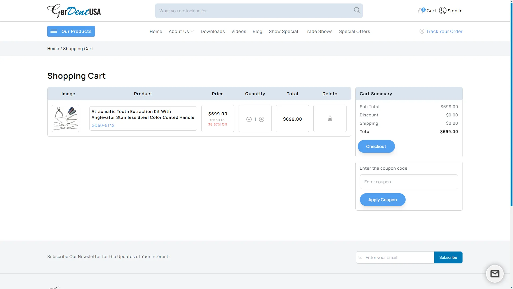The height and width of the screenshot is (289, 513).
Task: Open the Videos menu item
Action: pyautogui.click(x=239, y=31)
